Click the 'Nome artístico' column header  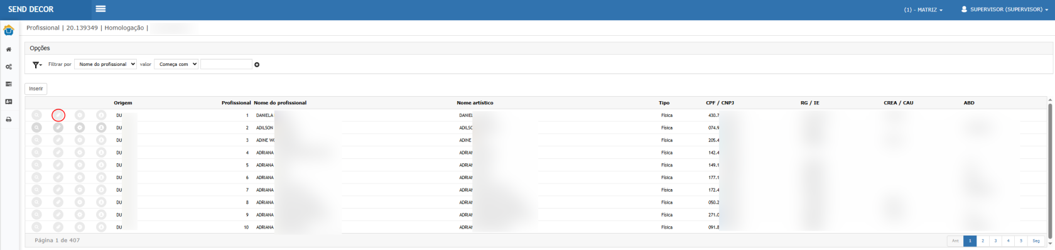[475, 103]
